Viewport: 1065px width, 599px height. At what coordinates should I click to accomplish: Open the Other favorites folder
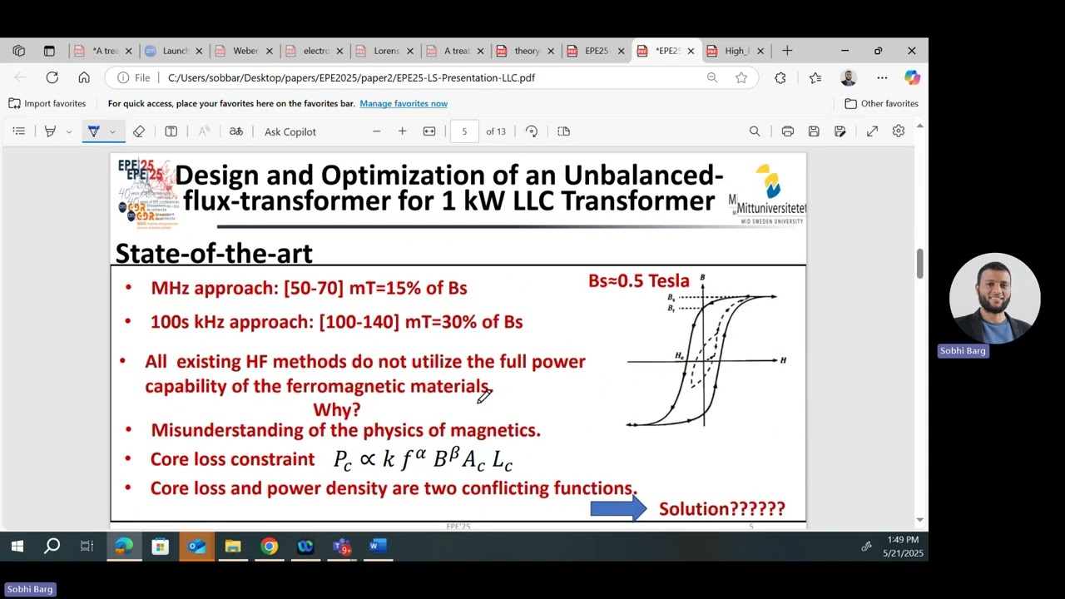point(882,104)
